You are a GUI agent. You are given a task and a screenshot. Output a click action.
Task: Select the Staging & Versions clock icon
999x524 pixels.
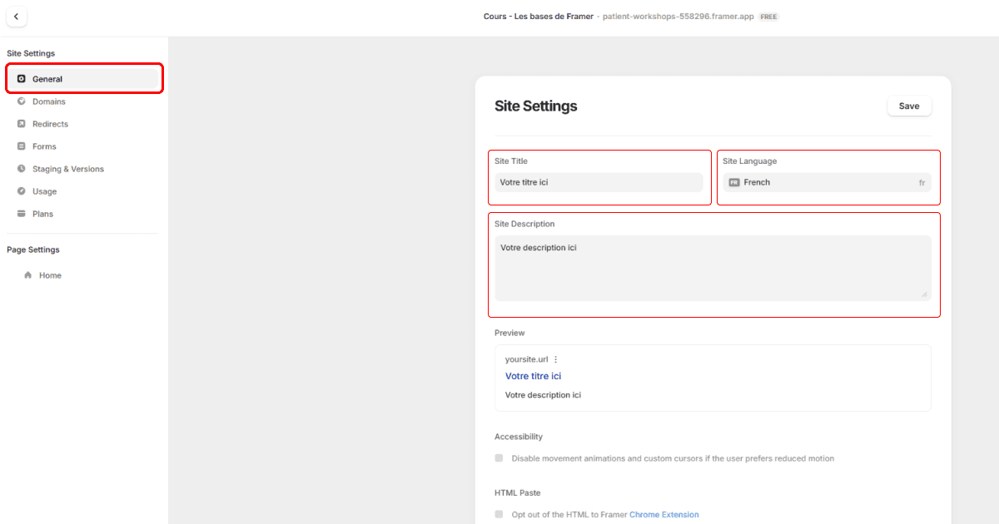coord(22,168)
